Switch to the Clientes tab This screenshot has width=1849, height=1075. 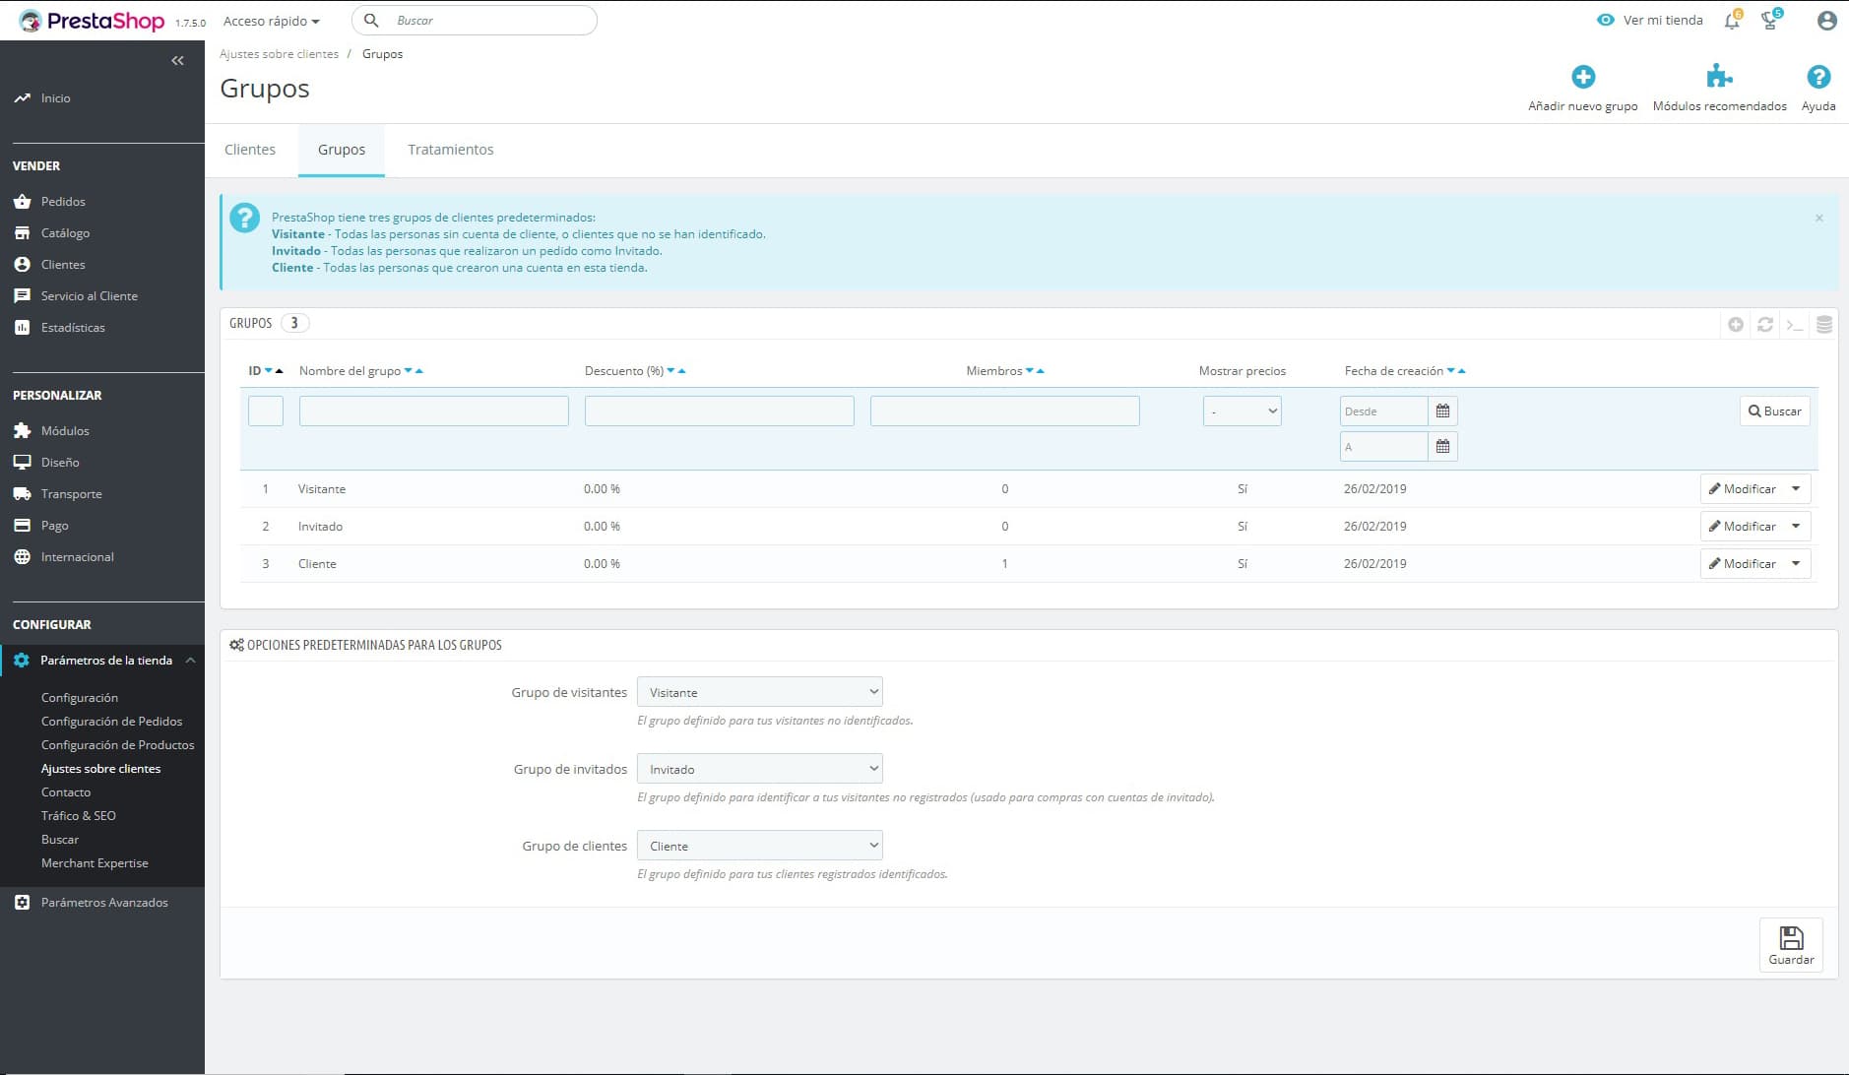250,150
